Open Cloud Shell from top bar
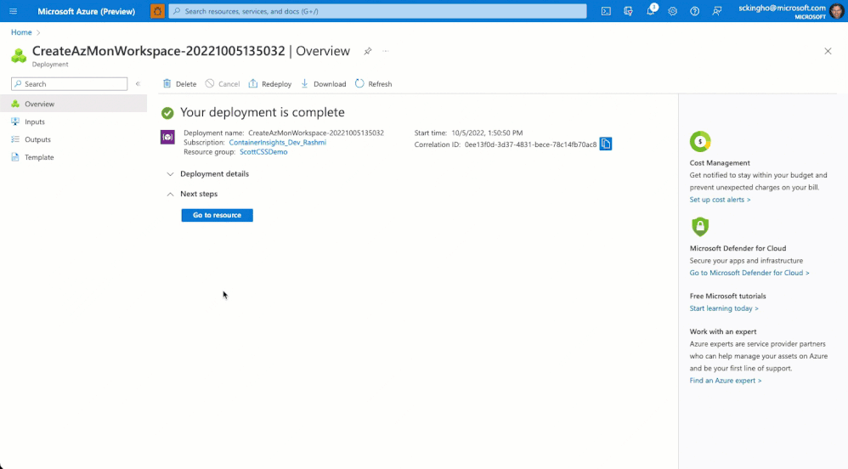Image resolution: width=848 pixels, height=469 pixels. pos(606,11)
